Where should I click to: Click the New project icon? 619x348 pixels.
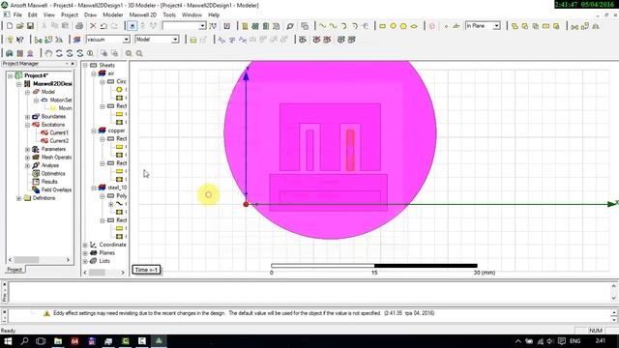click(10, 26)
